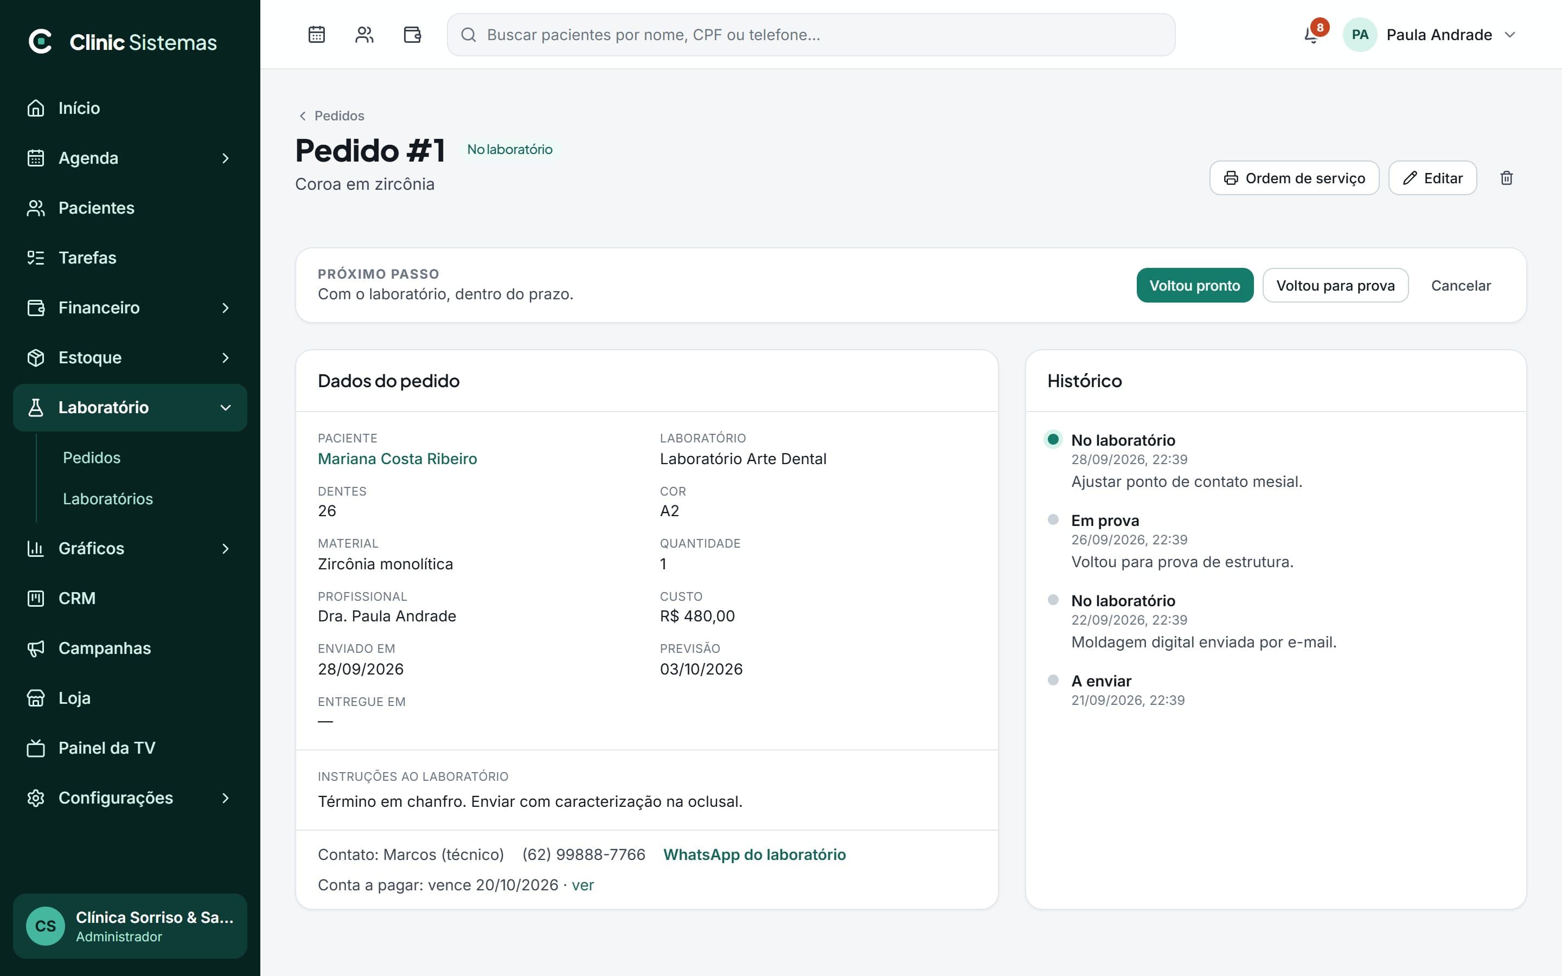
Task: Click the Loja store icon
Action: tap(36, 698)
